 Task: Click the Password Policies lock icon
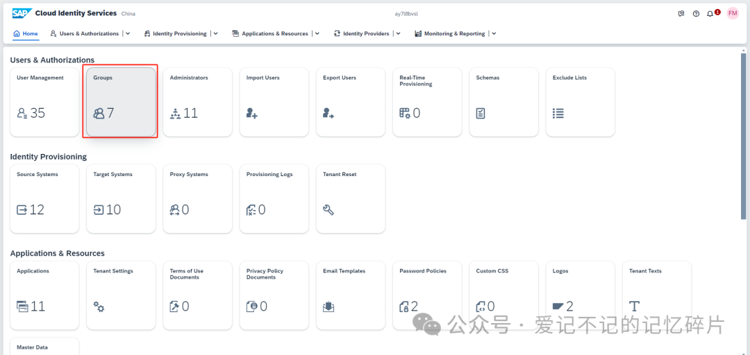pyautogui.click(x=404, y=306)
